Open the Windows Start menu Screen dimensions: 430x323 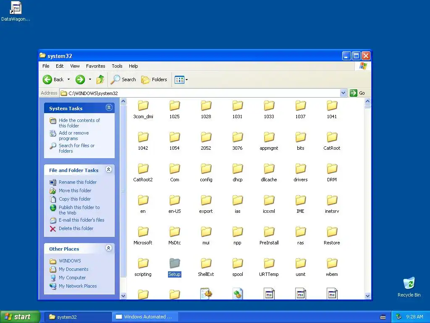20,317
